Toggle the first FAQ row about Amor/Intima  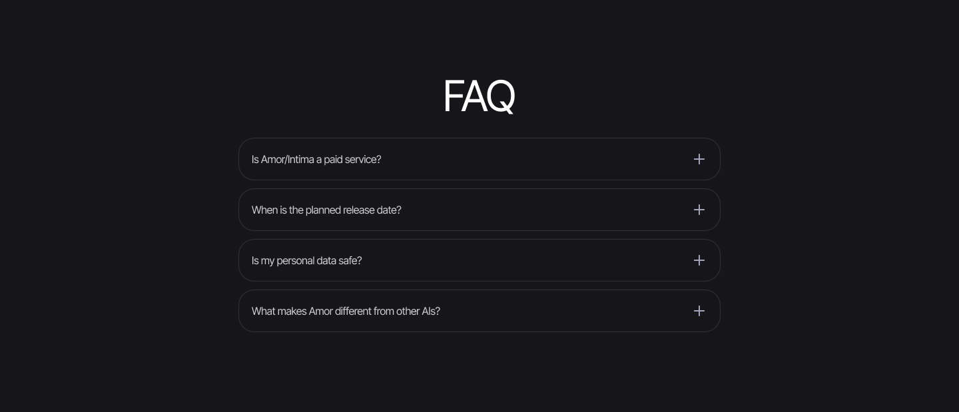click(479, 159)
